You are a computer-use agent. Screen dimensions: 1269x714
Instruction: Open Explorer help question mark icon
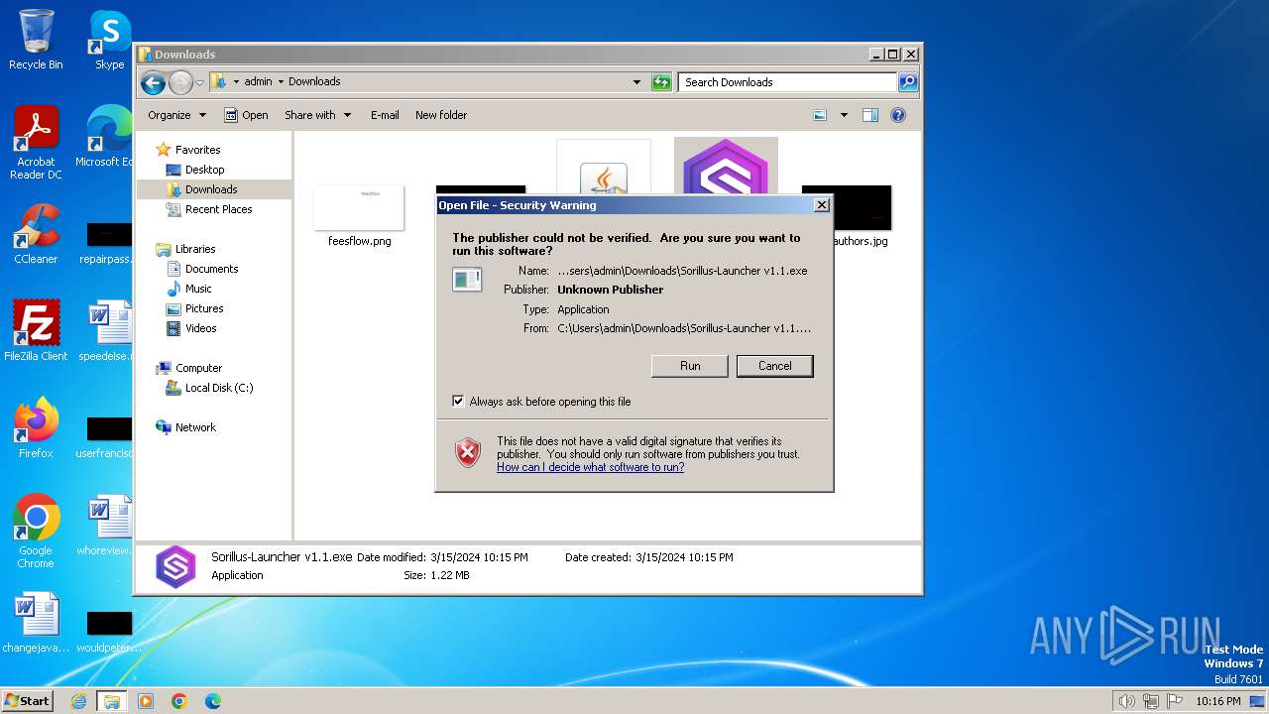pos(898,115)
